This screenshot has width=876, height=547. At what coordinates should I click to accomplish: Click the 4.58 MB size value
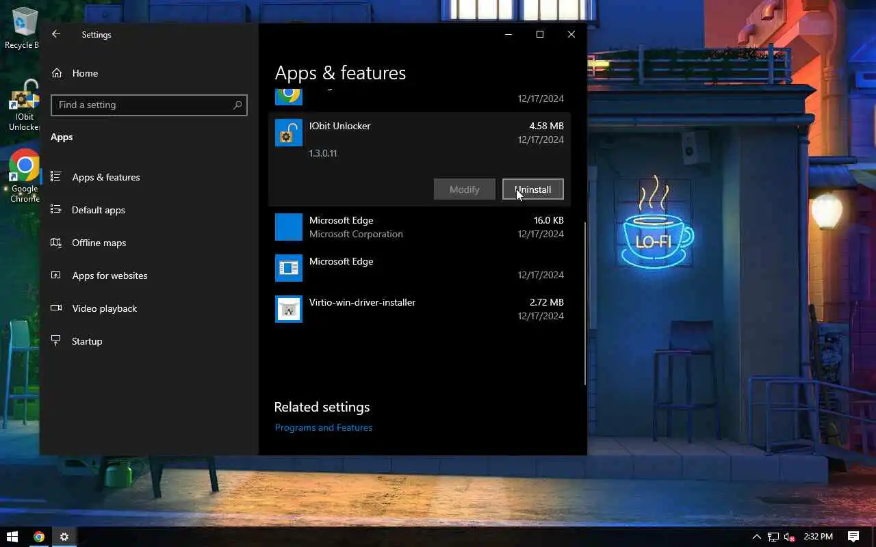[546, 126]
